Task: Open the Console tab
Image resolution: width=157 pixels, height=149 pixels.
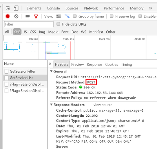Action: [x=53, y=8]
